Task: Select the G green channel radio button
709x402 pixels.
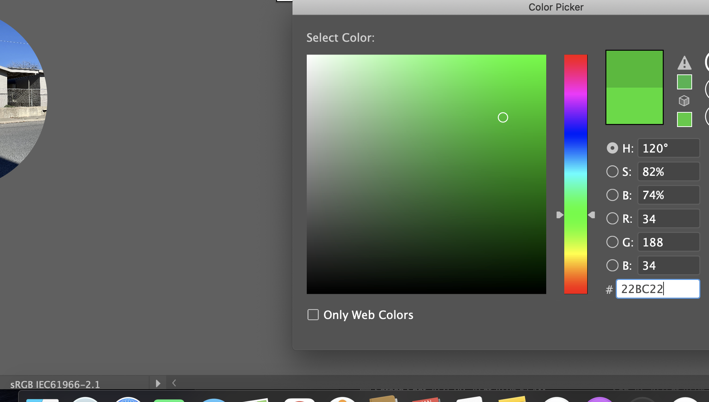Action: pos(613,242)
